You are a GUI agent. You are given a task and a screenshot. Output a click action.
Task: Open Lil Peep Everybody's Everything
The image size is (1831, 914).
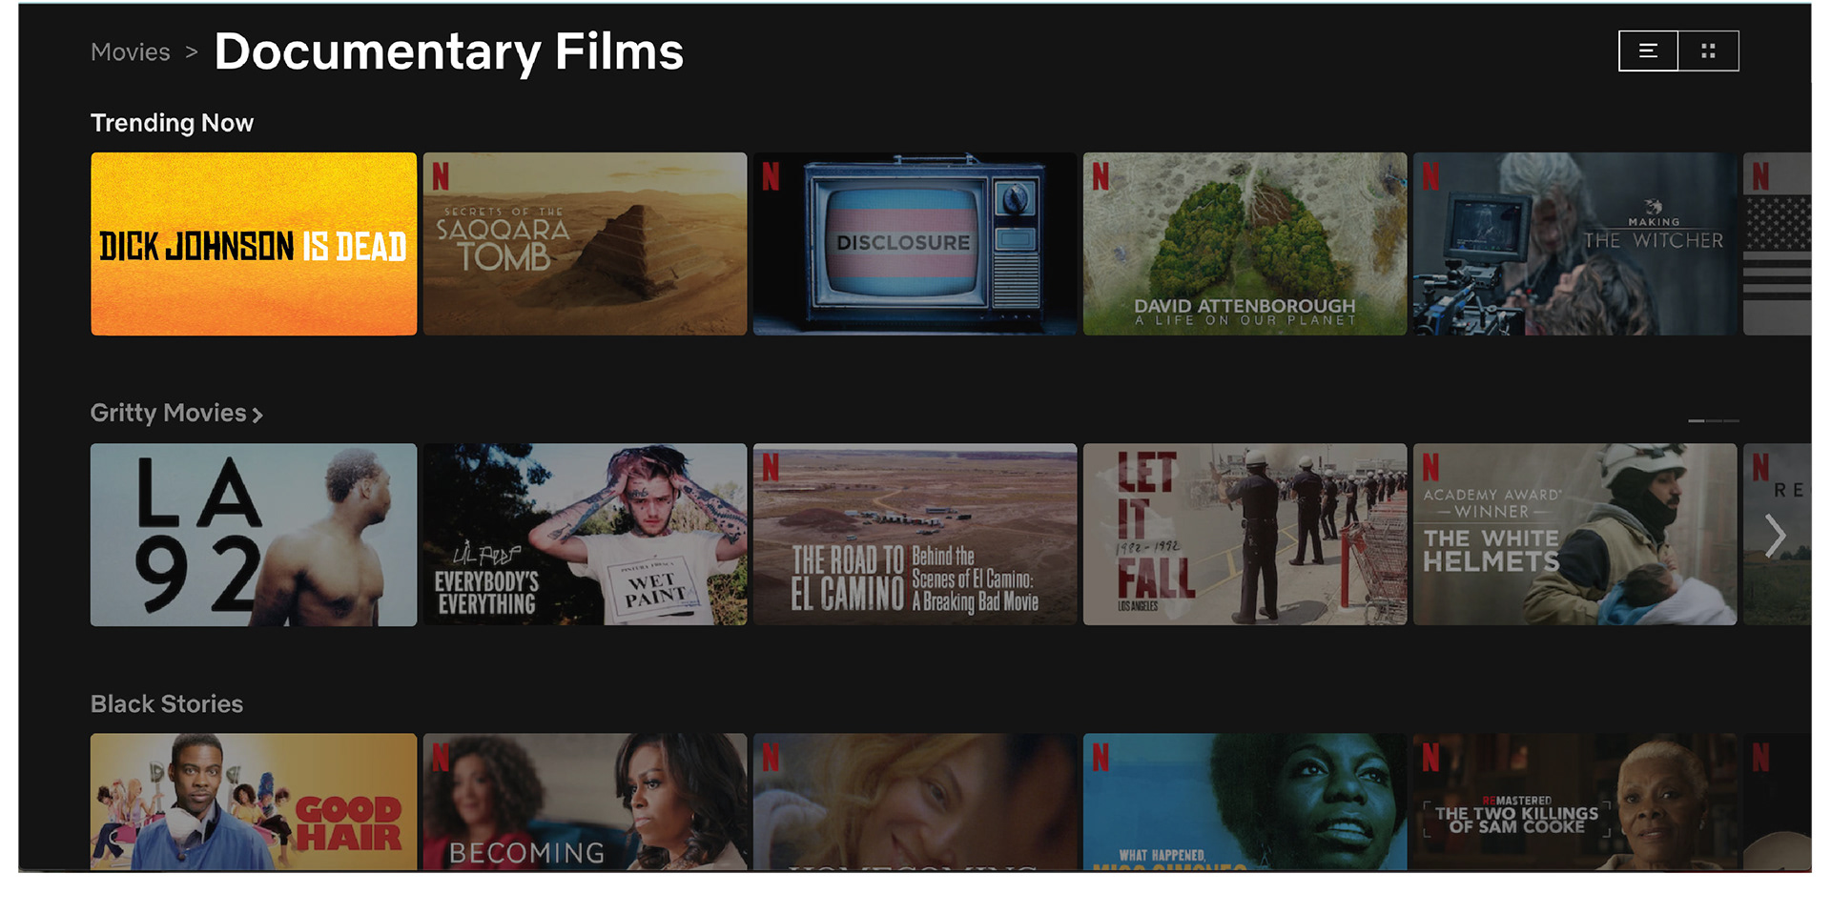click(x=585, y=535)
